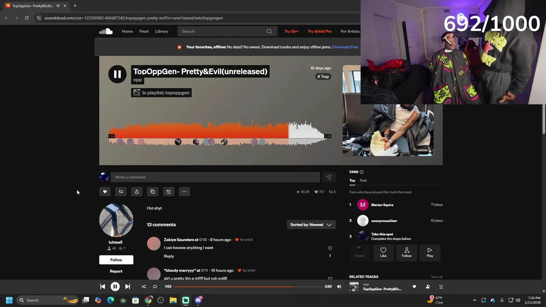Skip to the next track in the player bar
The height and width of the screenshot is (307, 546).
[128, 287]
